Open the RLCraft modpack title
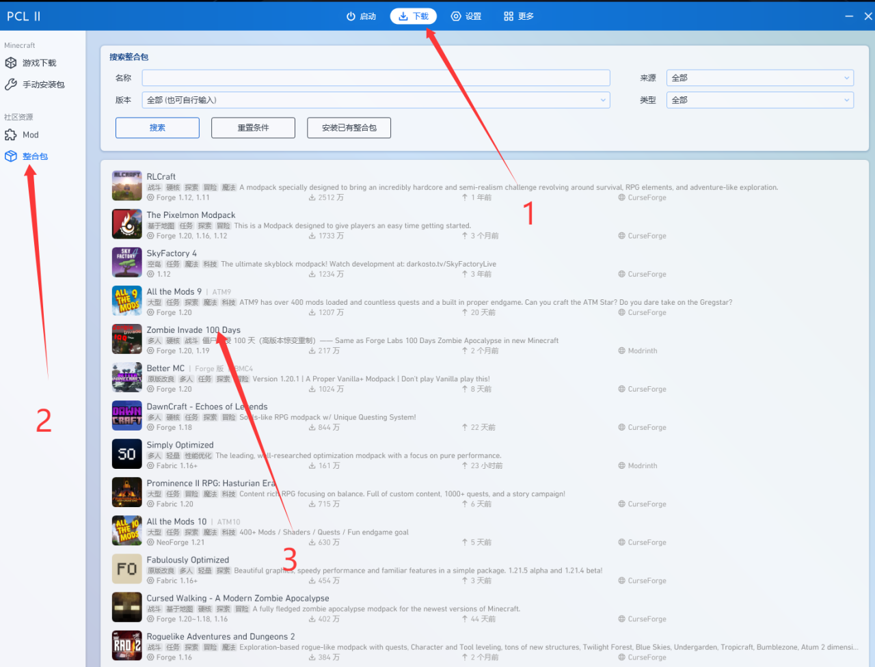The height and width of the screenshot is (667, 875). (x=161, y=177)
